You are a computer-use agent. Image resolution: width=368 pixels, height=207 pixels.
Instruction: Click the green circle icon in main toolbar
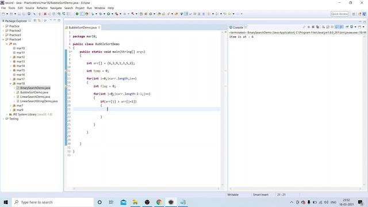pos(76,14)
